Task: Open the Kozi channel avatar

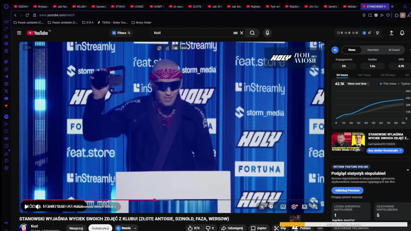Action: pyautogui.click(x=24, y=228)
